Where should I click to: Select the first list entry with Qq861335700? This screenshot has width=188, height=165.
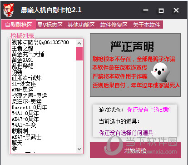(x=40, y=42)
